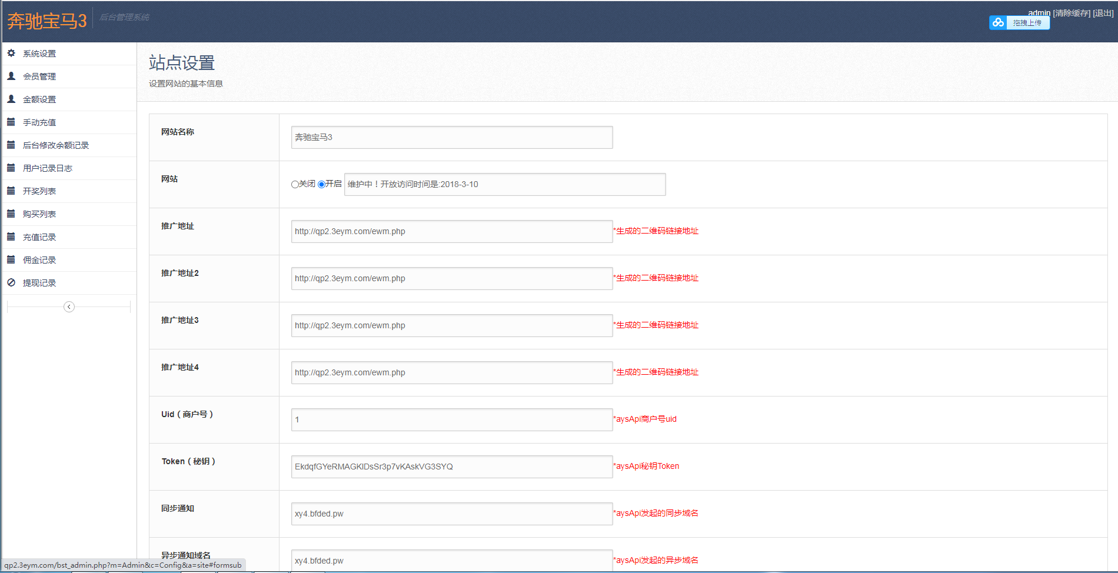Image resolution: width=1118 pixels, height=573 pixels.
Task: Click the 清除缓存 link
Action: pyautogui.click(x=1072, y=13)
